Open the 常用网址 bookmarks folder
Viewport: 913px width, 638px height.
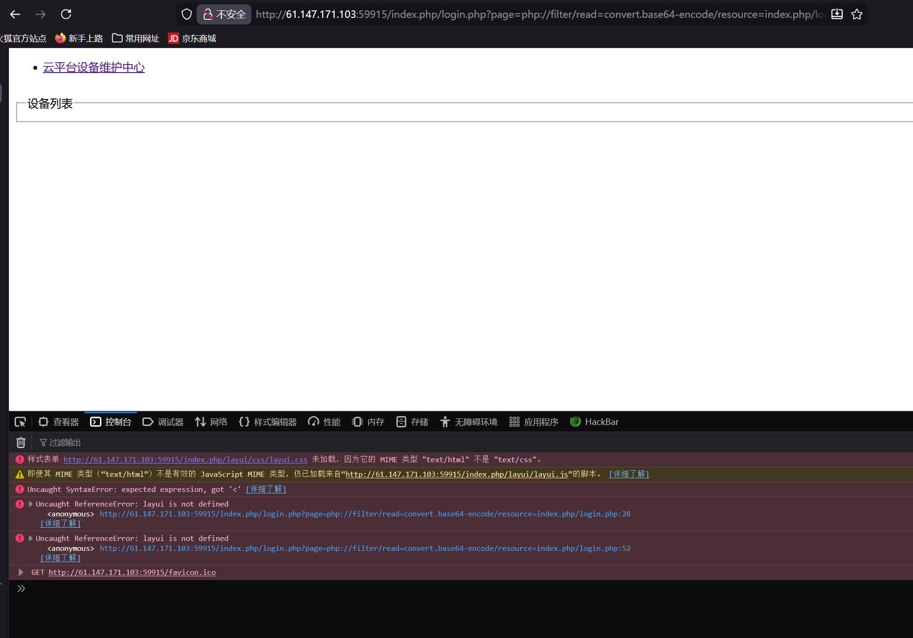click(136, 38)
